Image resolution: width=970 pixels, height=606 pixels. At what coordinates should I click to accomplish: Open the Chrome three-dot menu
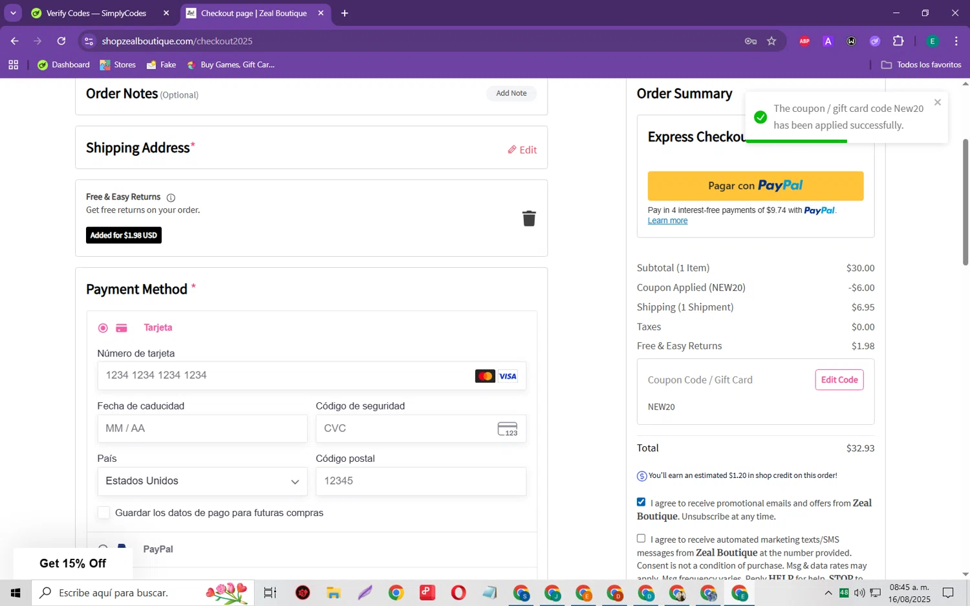coord(956,41)
